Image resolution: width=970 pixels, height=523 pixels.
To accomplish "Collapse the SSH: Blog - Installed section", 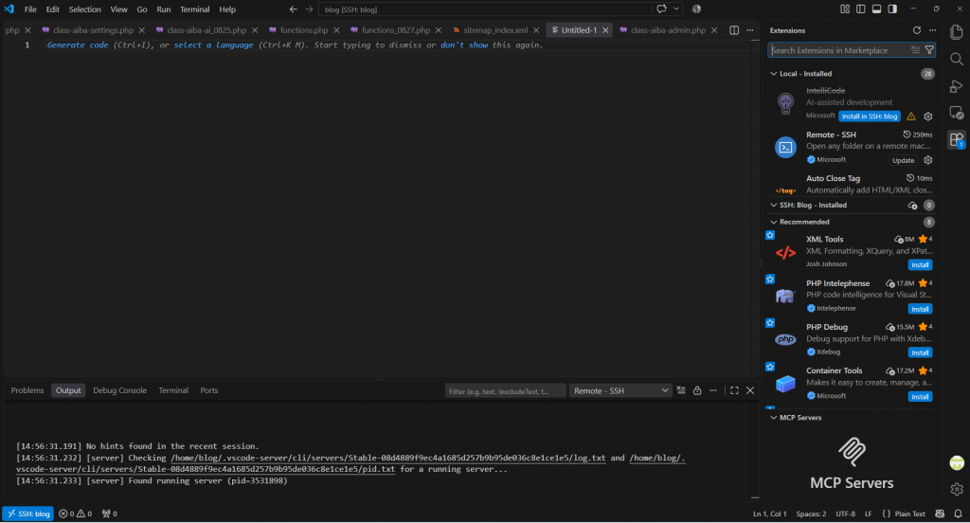I will point(773,206).
